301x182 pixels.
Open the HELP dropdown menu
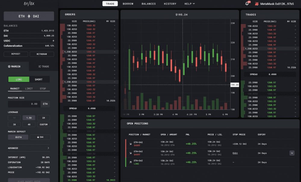pos(189,4)
